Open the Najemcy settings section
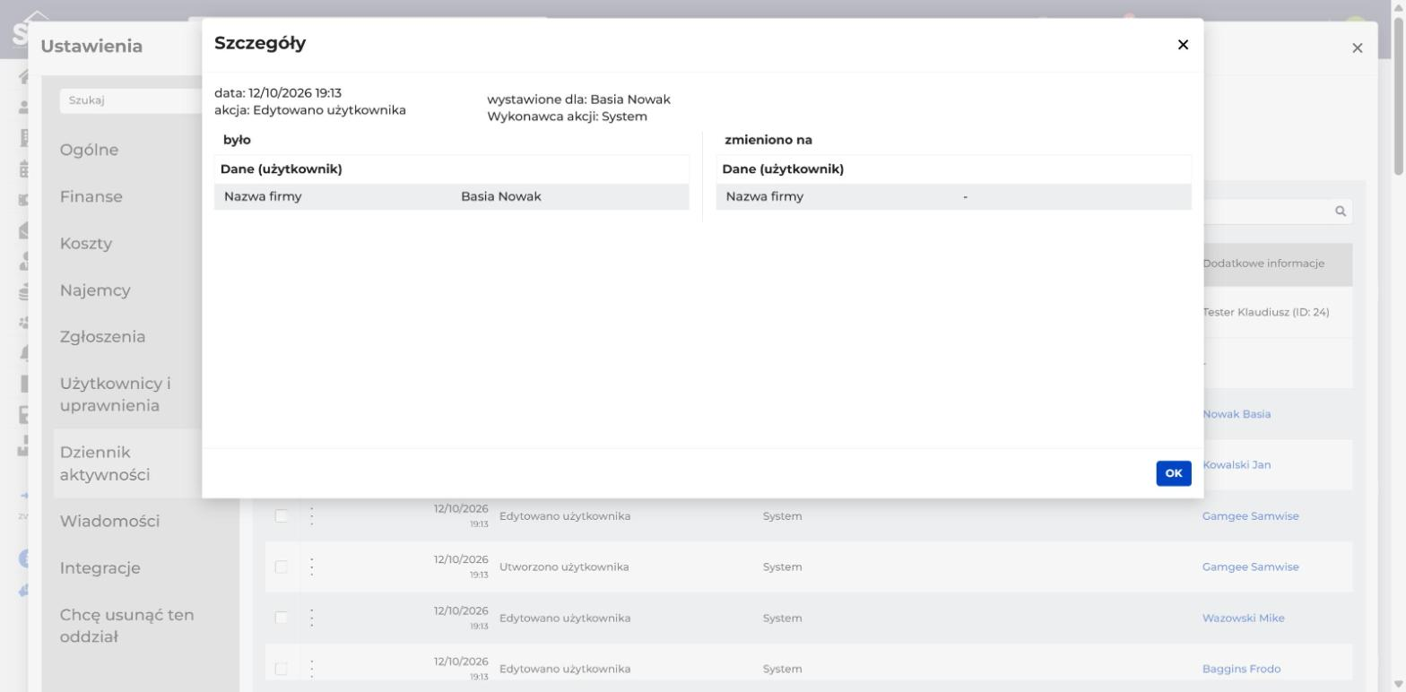 click(95, 290)
